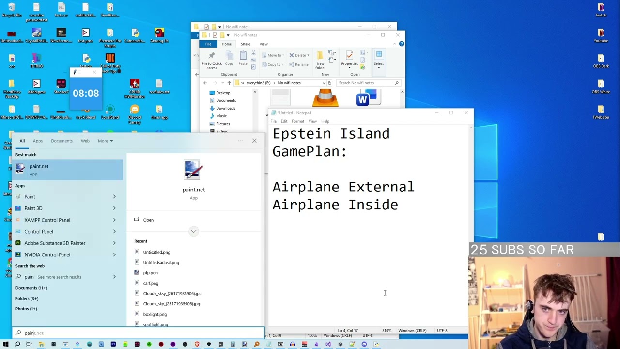Click Explorer Help question mark icon

click(x=402, y=44)
